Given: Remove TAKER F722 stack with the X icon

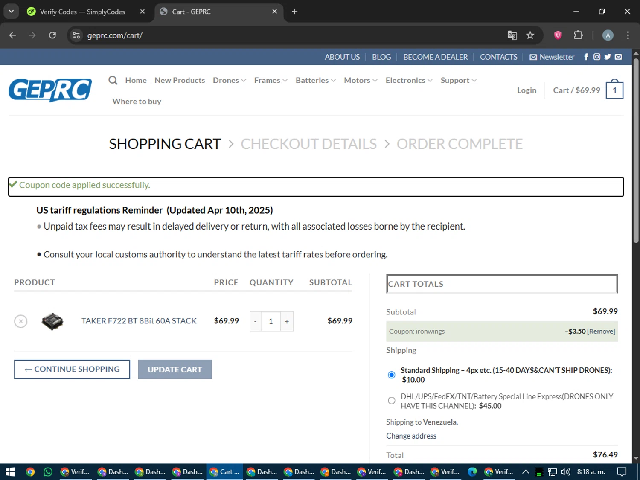Looking at the screenshot, I should pos(20,321).
